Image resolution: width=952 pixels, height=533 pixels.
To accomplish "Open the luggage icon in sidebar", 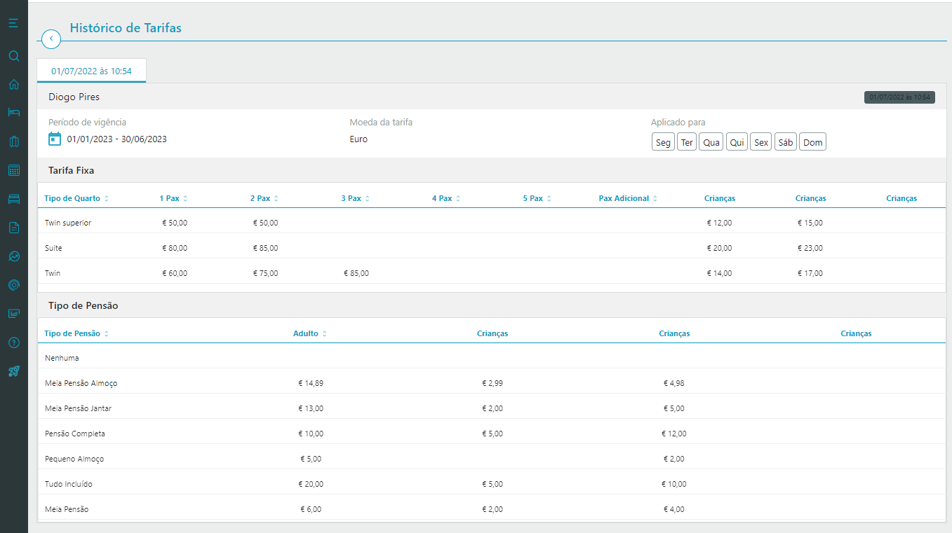I will 13,141.
